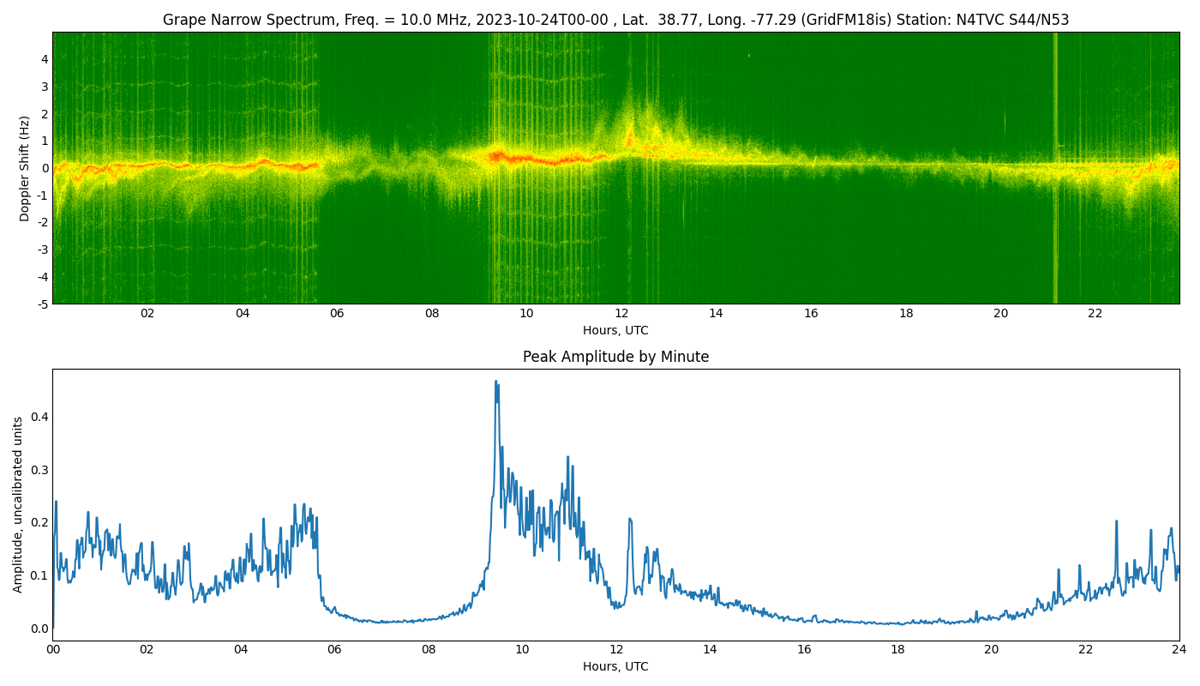
Task: Click the "Amplitude, uncalibrated units" axis label
Action: click(x=19, y=504)
